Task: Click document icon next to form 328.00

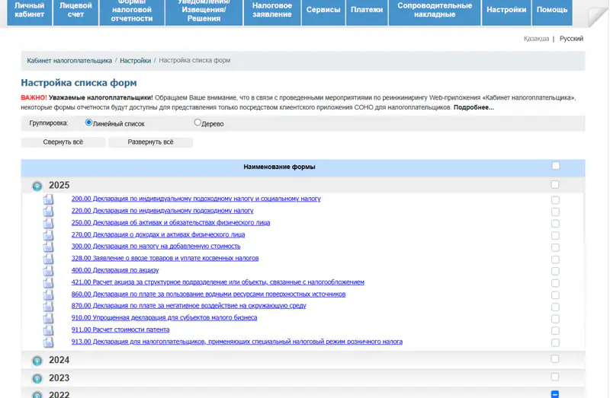Action: 49,259
